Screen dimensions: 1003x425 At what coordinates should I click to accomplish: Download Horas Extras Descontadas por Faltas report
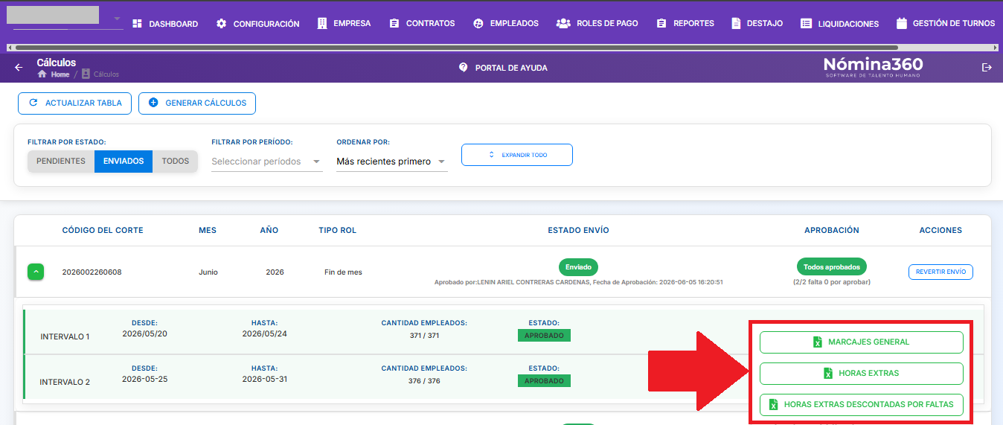click(x=862, y=405)
